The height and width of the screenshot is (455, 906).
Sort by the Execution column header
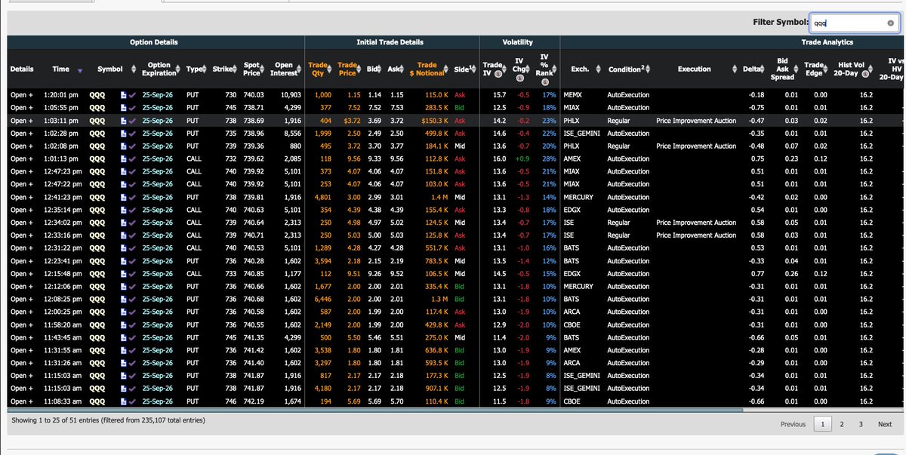click(x=694, y=69)
